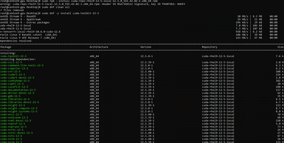Select the 7.6 k size of cuda-toolkit

(280, 56)
